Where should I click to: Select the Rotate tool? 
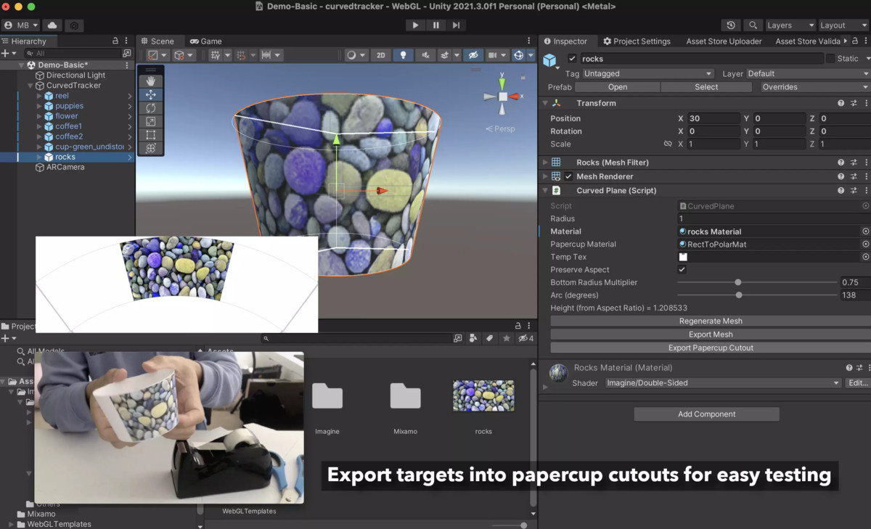coord(151,107)
